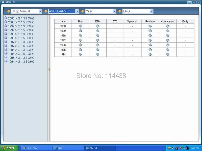Select the 1996 > G 1.5 SOHC folder

[x=19, y=54]
